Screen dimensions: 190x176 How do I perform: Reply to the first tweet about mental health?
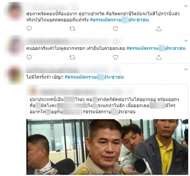click(29, 29)
